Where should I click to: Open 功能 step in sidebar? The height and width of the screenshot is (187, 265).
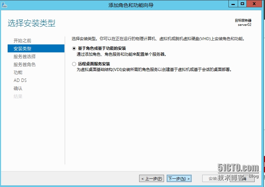pos(18,72)
